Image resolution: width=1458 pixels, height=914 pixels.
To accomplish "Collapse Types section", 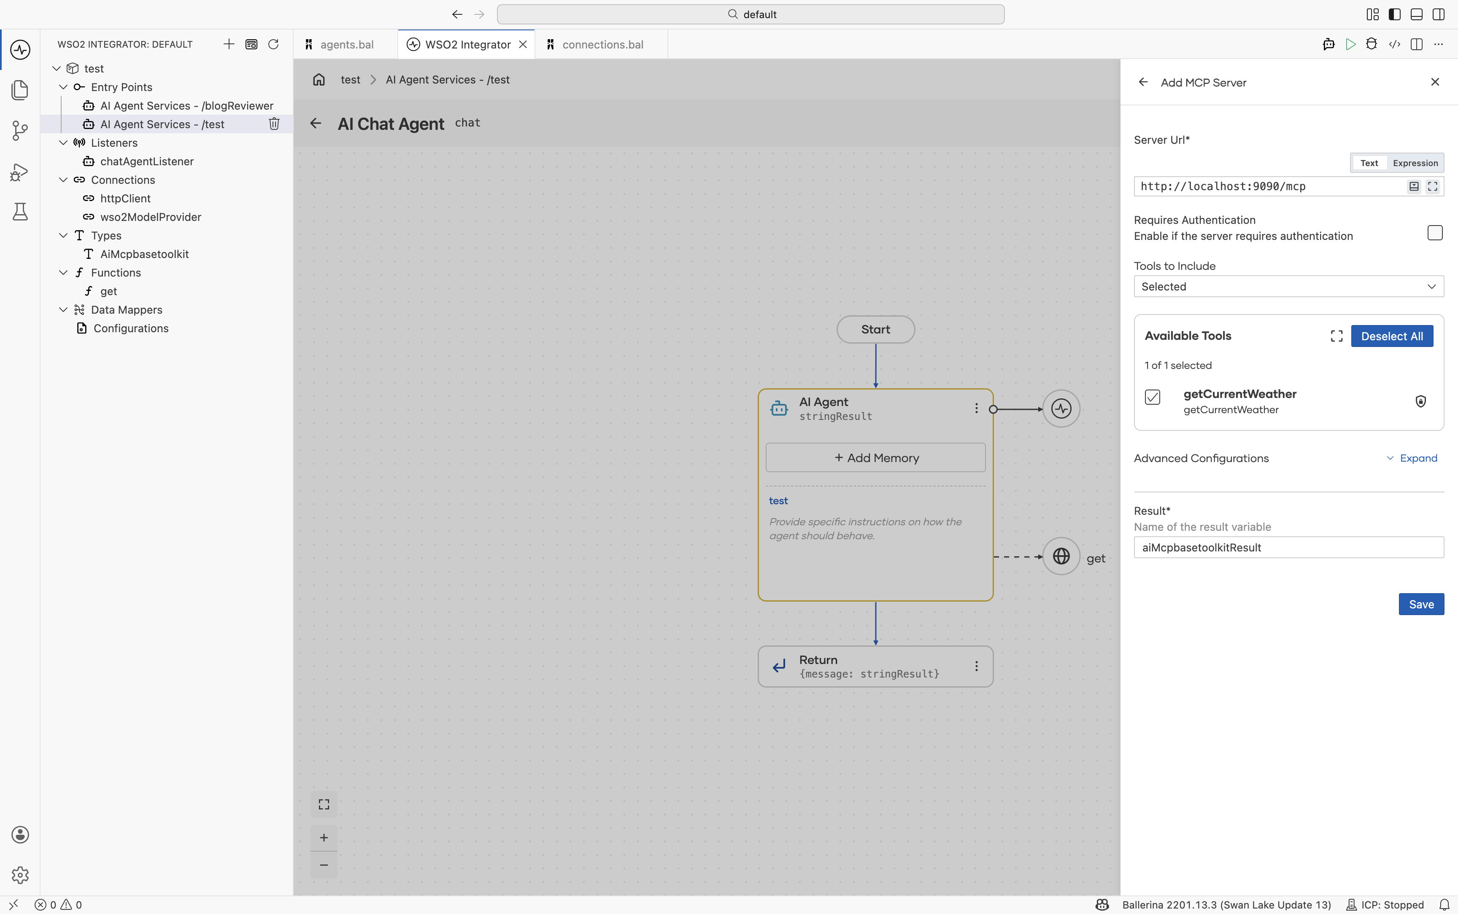I will coord(63,235).
